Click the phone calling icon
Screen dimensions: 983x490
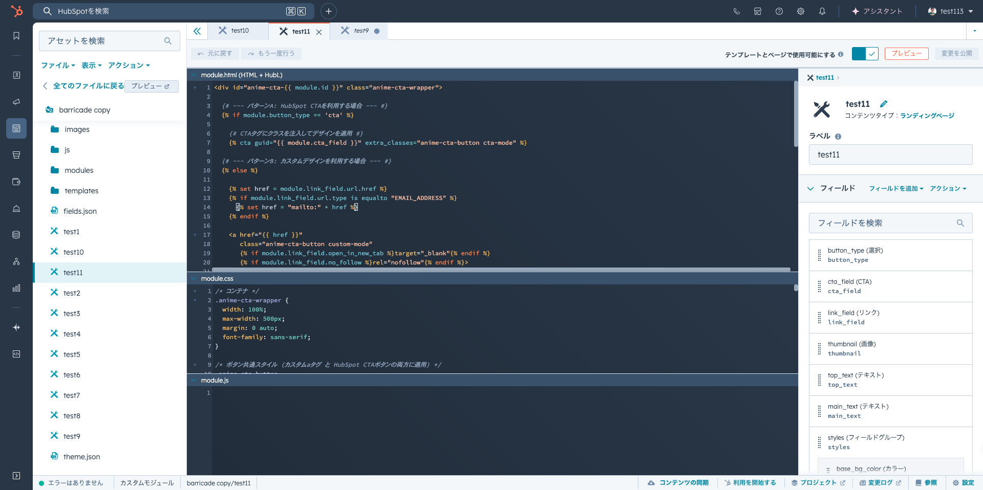pos(736,11)
